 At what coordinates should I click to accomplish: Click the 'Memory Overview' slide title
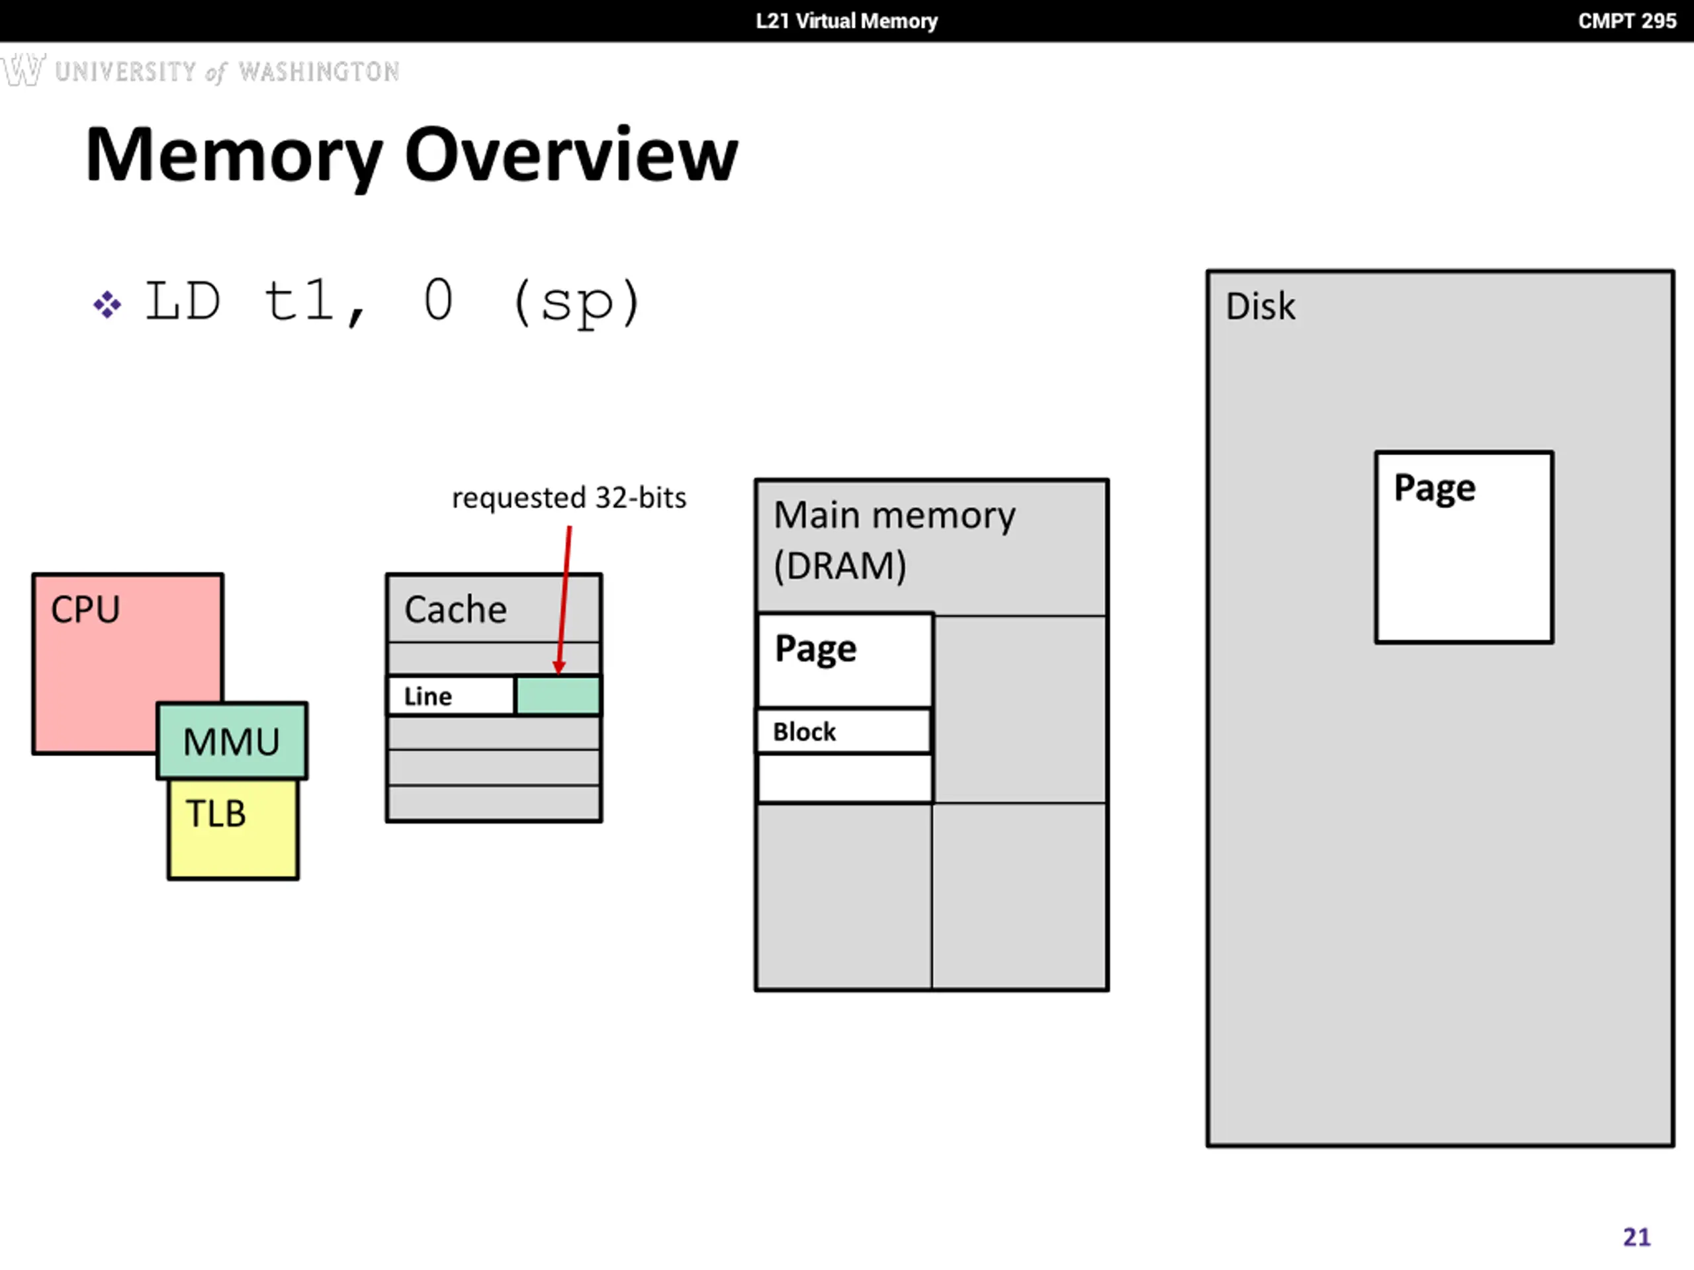412,155
